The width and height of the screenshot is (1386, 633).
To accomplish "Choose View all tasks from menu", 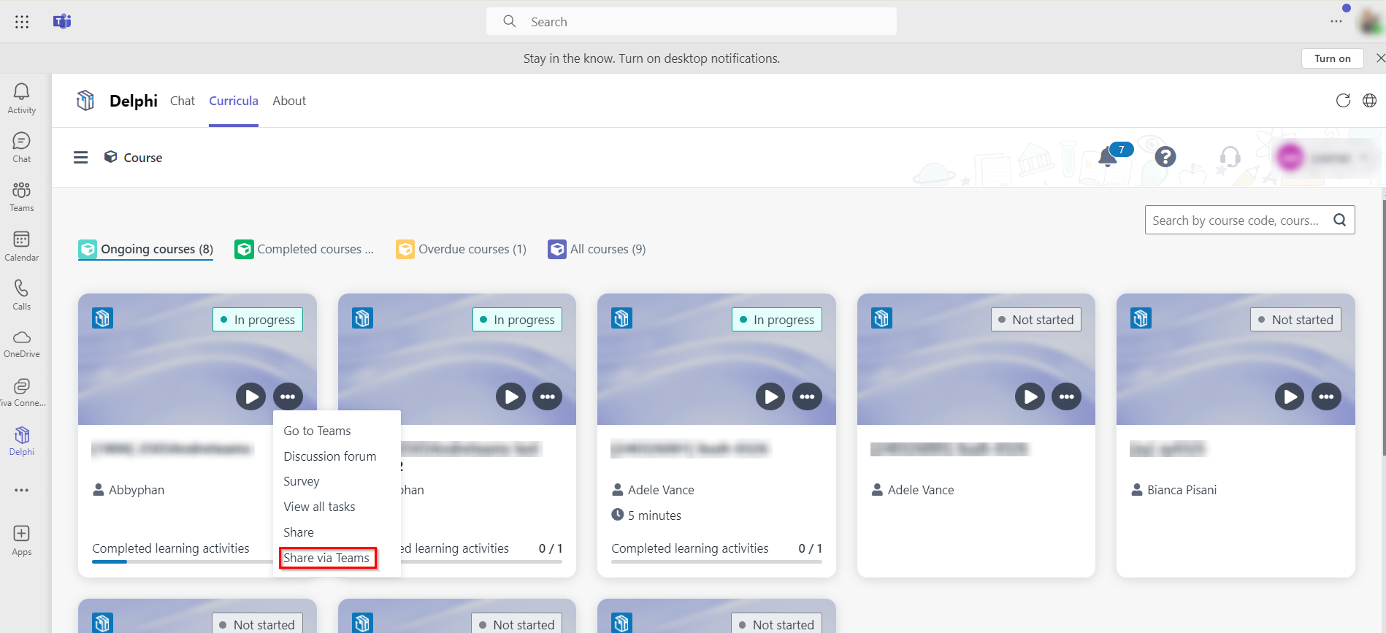I will pyautogui.click(x=319, y=507).
